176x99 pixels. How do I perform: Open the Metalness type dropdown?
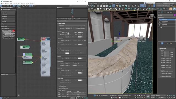(69, 28)
